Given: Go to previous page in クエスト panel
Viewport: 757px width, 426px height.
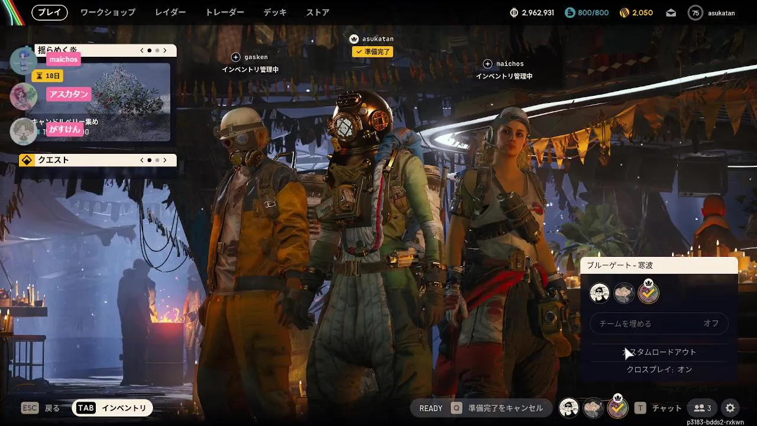Looking at the screenshot, I should click(142, 160).
